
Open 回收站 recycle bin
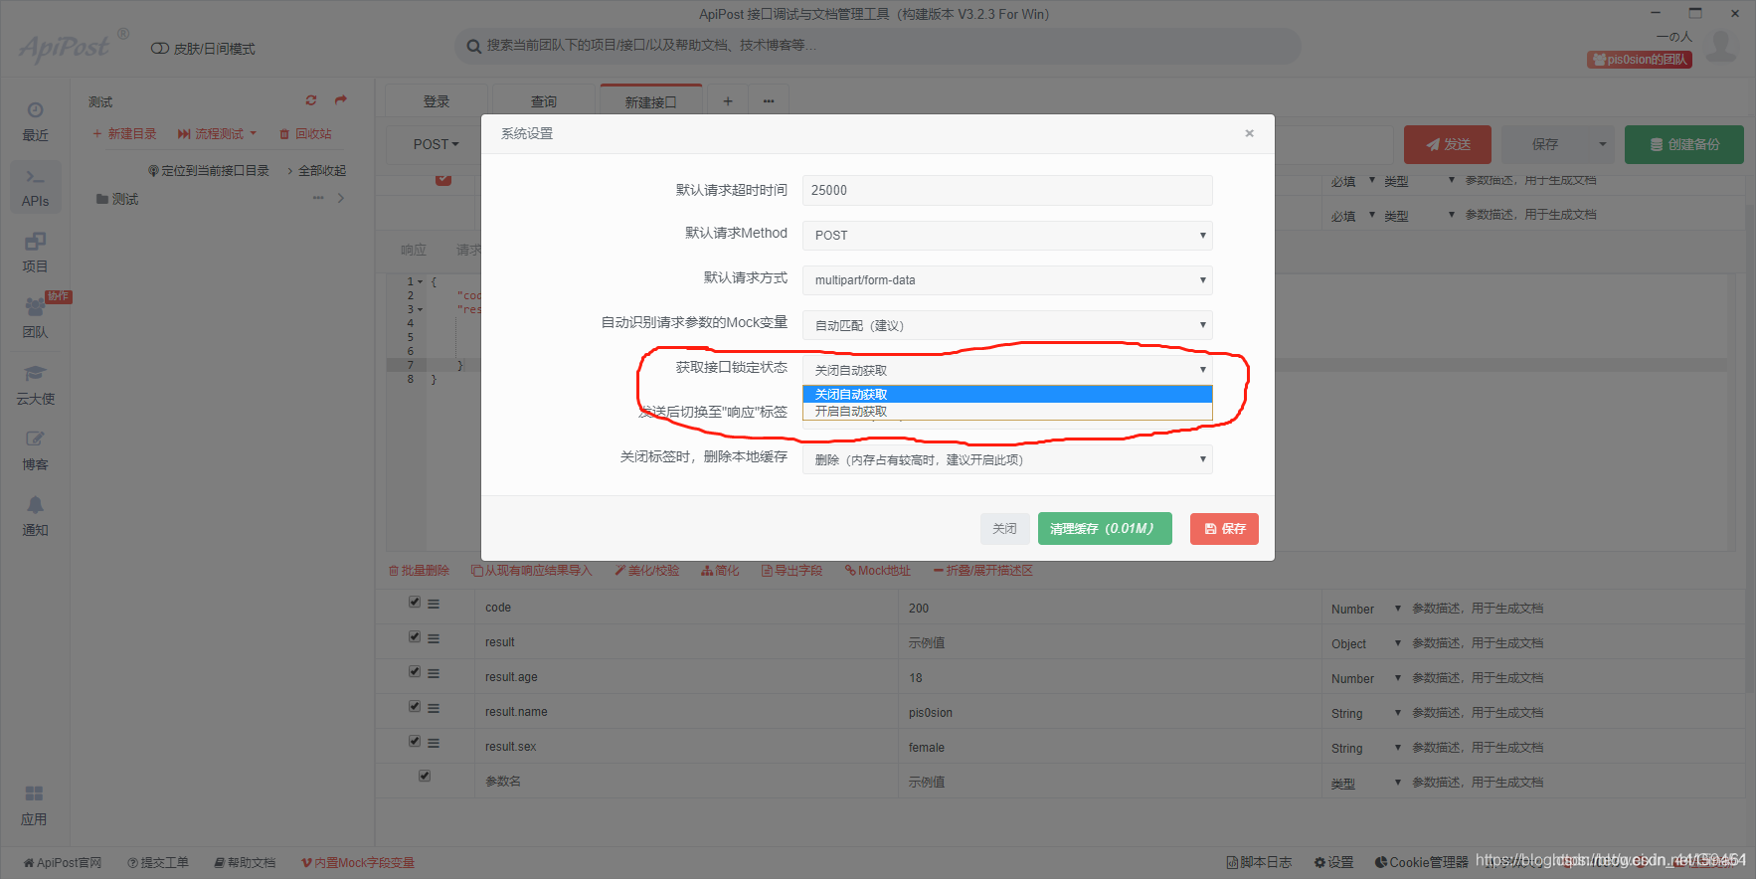(x=305, y=133)
